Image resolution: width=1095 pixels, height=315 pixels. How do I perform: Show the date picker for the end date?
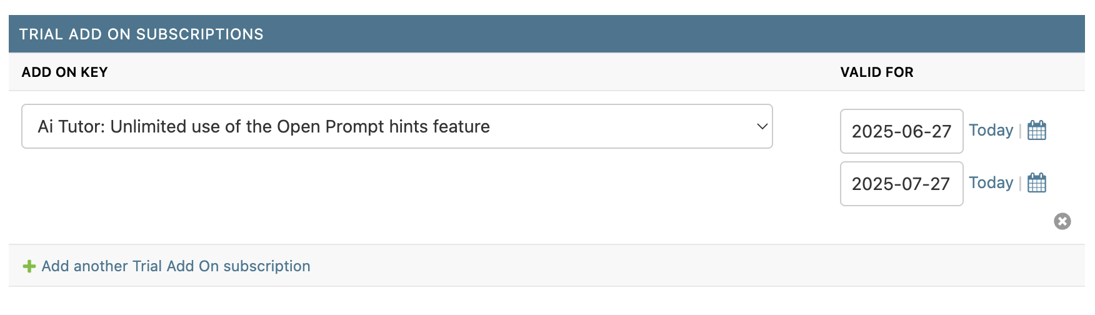[1036, 183]
